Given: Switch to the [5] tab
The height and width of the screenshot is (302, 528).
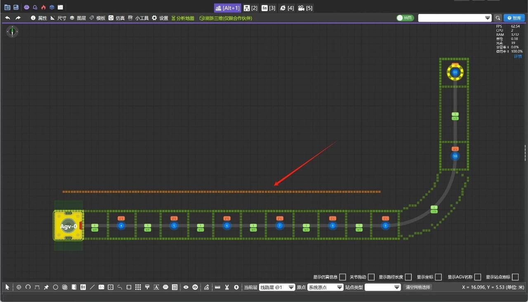Looking at the screenshot, I should (x=305, y=8).
